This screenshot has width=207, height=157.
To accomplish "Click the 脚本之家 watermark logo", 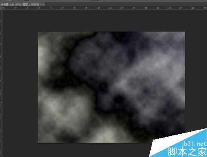I will point(187,152).
